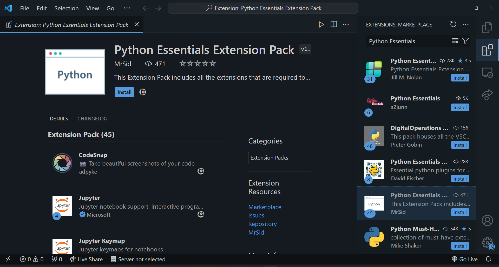Install s2junn's Python Essentials extension

[460, 107]
